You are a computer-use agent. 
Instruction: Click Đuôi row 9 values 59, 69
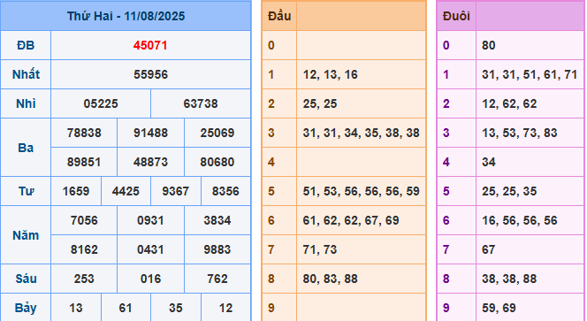tap(499, 309)
